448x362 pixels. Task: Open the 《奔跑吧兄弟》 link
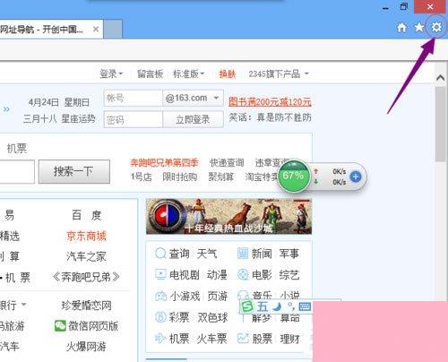pyautogui.click(x=86, y=277)
